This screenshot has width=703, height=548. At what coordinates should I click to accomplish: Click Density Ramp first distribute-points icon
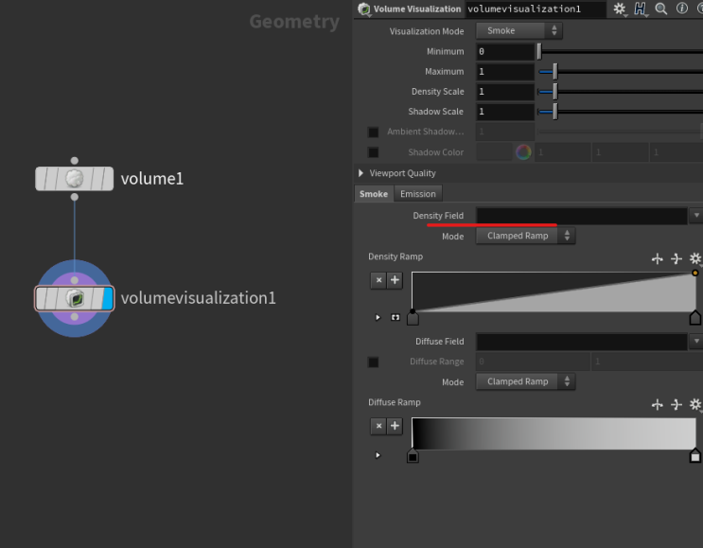point(658,258)
